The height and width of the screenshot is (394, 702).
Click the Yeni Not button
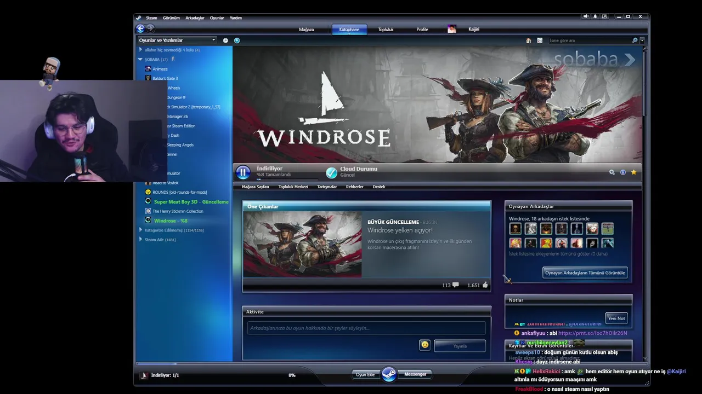coord(616,318)
